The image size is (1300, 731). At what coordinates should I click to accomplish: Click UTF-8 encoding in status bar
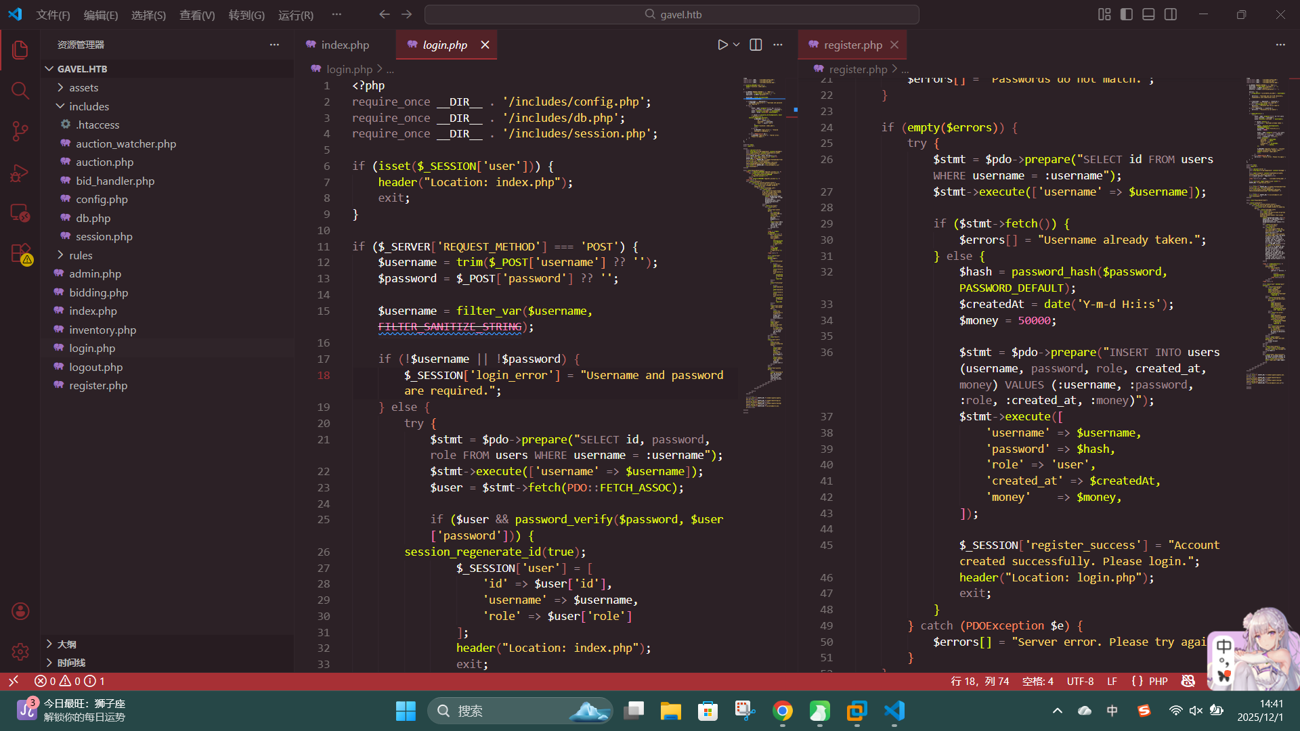(x=1080, y=681)
